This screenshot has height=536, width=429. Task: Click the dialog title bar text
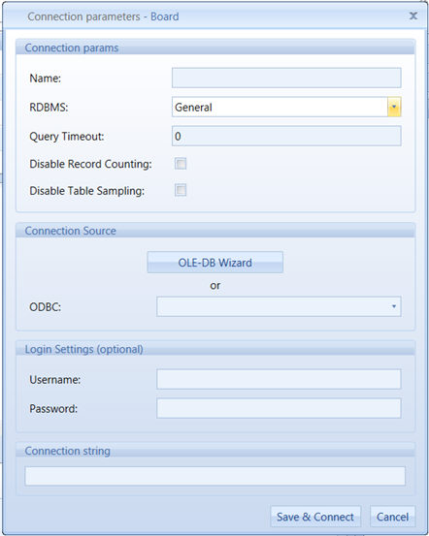[x=103, y=16]
